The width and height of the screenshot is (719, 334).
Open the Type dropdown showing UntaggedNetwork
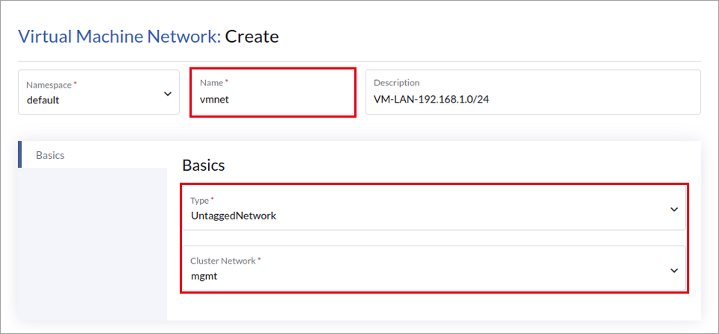click(x=434, y=208)
